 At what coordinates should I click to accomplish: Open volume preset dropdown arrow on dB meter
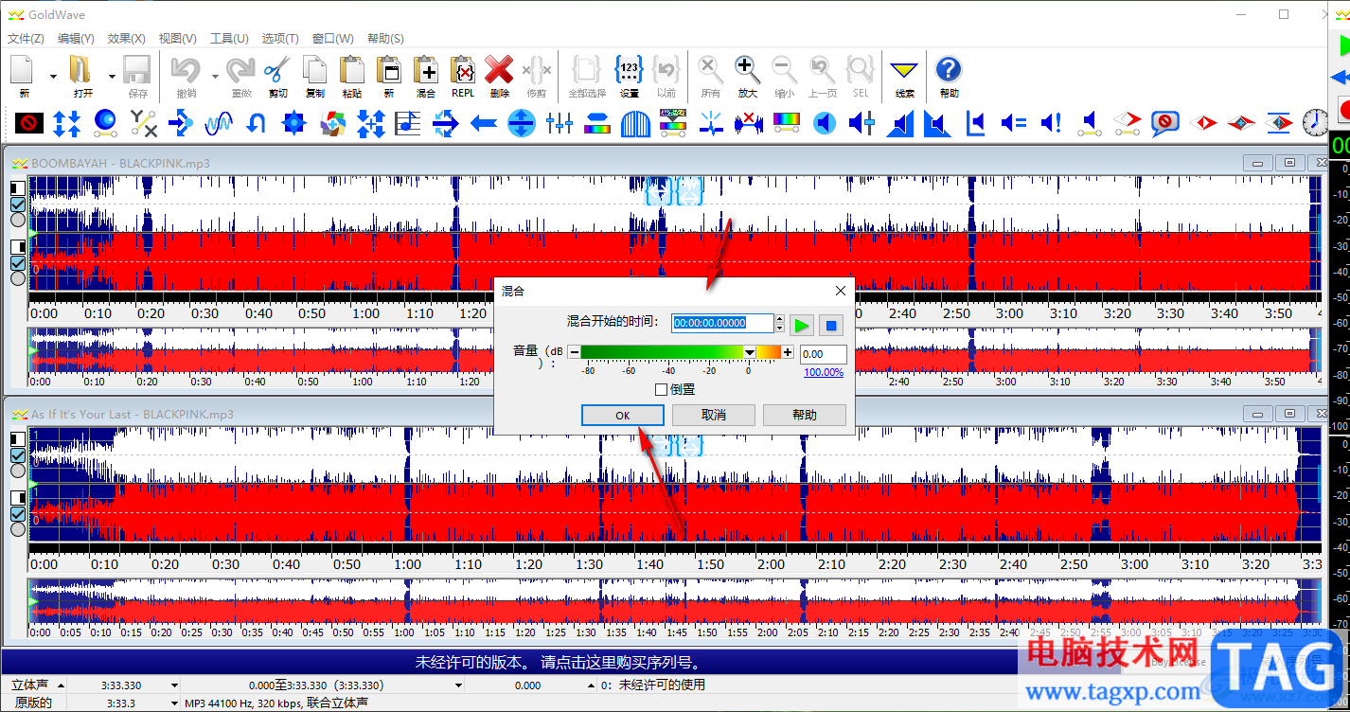750,352
